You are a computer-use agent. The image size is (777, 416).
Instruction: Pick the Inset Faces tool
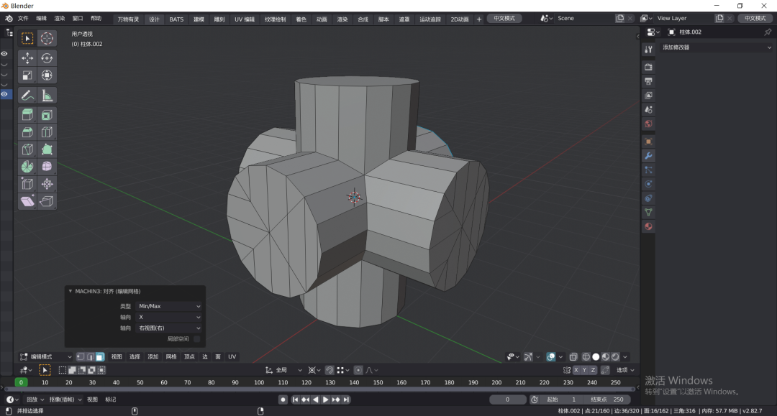click(x=47, y=115)
